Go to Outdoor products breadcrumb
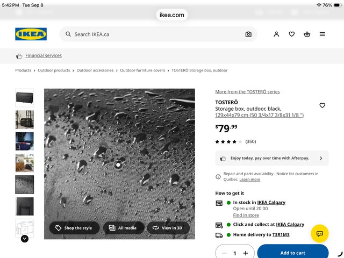The image size is (344, 258). tap(54, 70)
